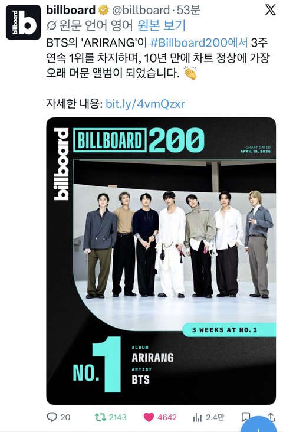Viewport: 283px width, 432px height.
Task: Open the Billboard profile avatar
Action: click(23, 22)
